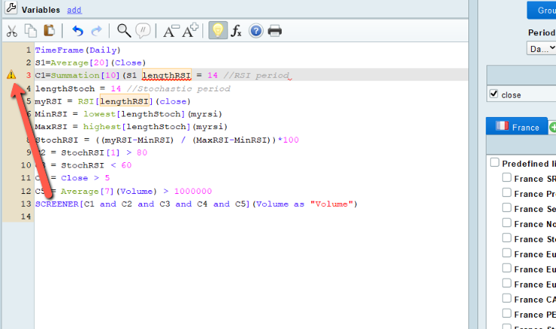Click the blue Grou button
This screenshot has height=329, width=556.
[x=542, y=10]
